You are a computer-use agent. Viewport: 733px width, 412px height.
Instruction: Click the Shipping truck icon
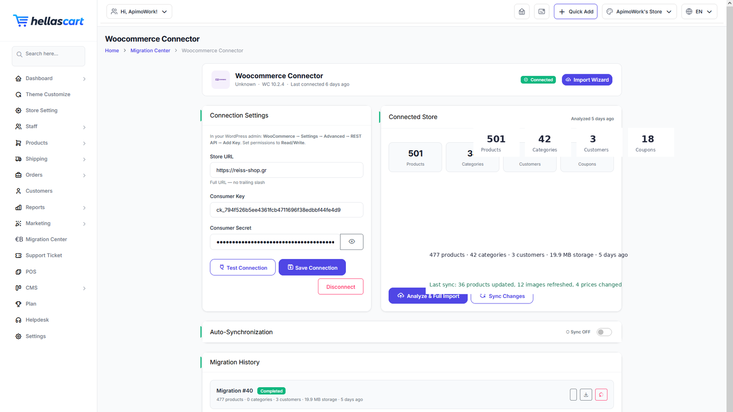[18, 159]
